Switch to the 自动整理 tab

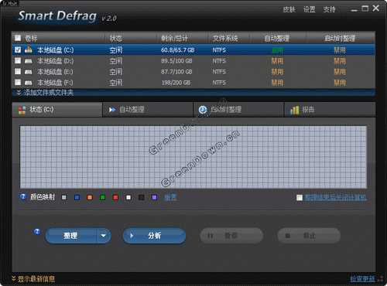148,110
